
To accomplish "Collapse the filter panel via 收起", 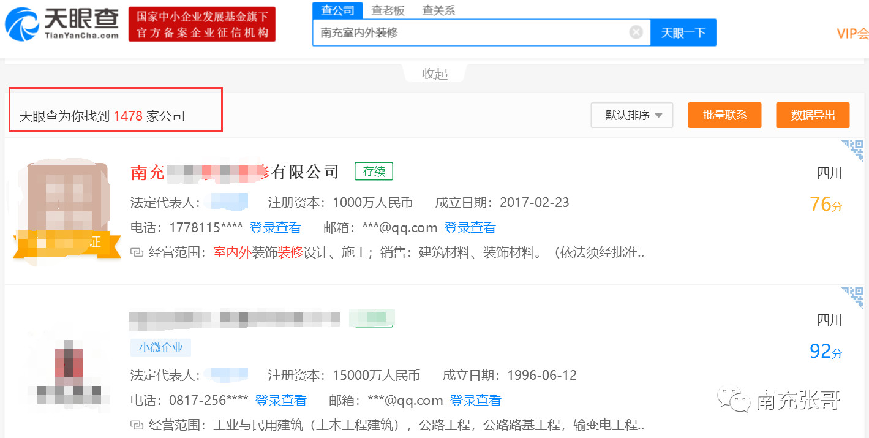I will (x=435, y=74).
